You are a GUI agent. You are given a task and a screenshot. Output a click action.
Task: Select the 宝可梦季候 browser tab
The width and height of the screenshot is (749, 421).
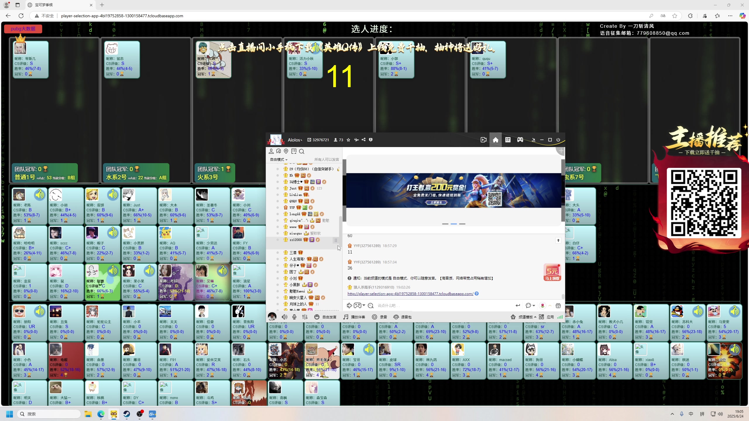60,5
